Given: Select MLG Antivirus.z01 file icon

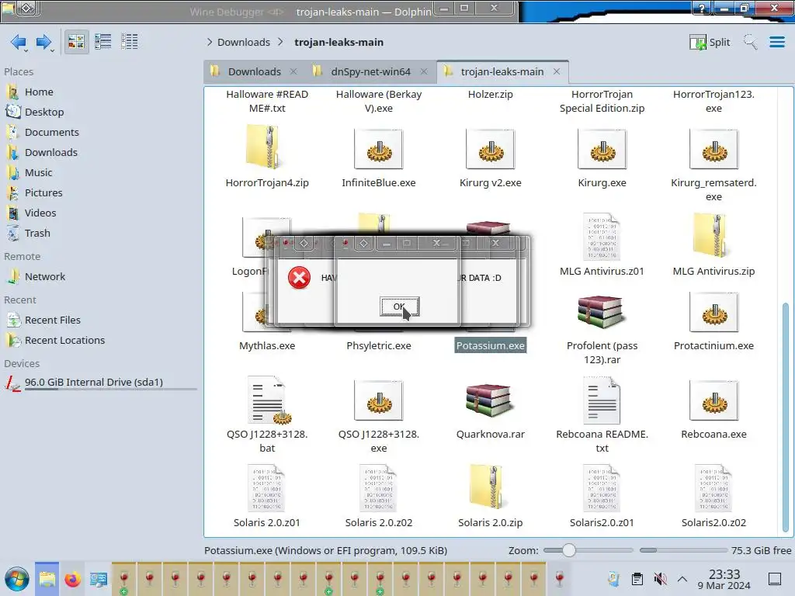Looking at the screenshot, I should 602,236.
